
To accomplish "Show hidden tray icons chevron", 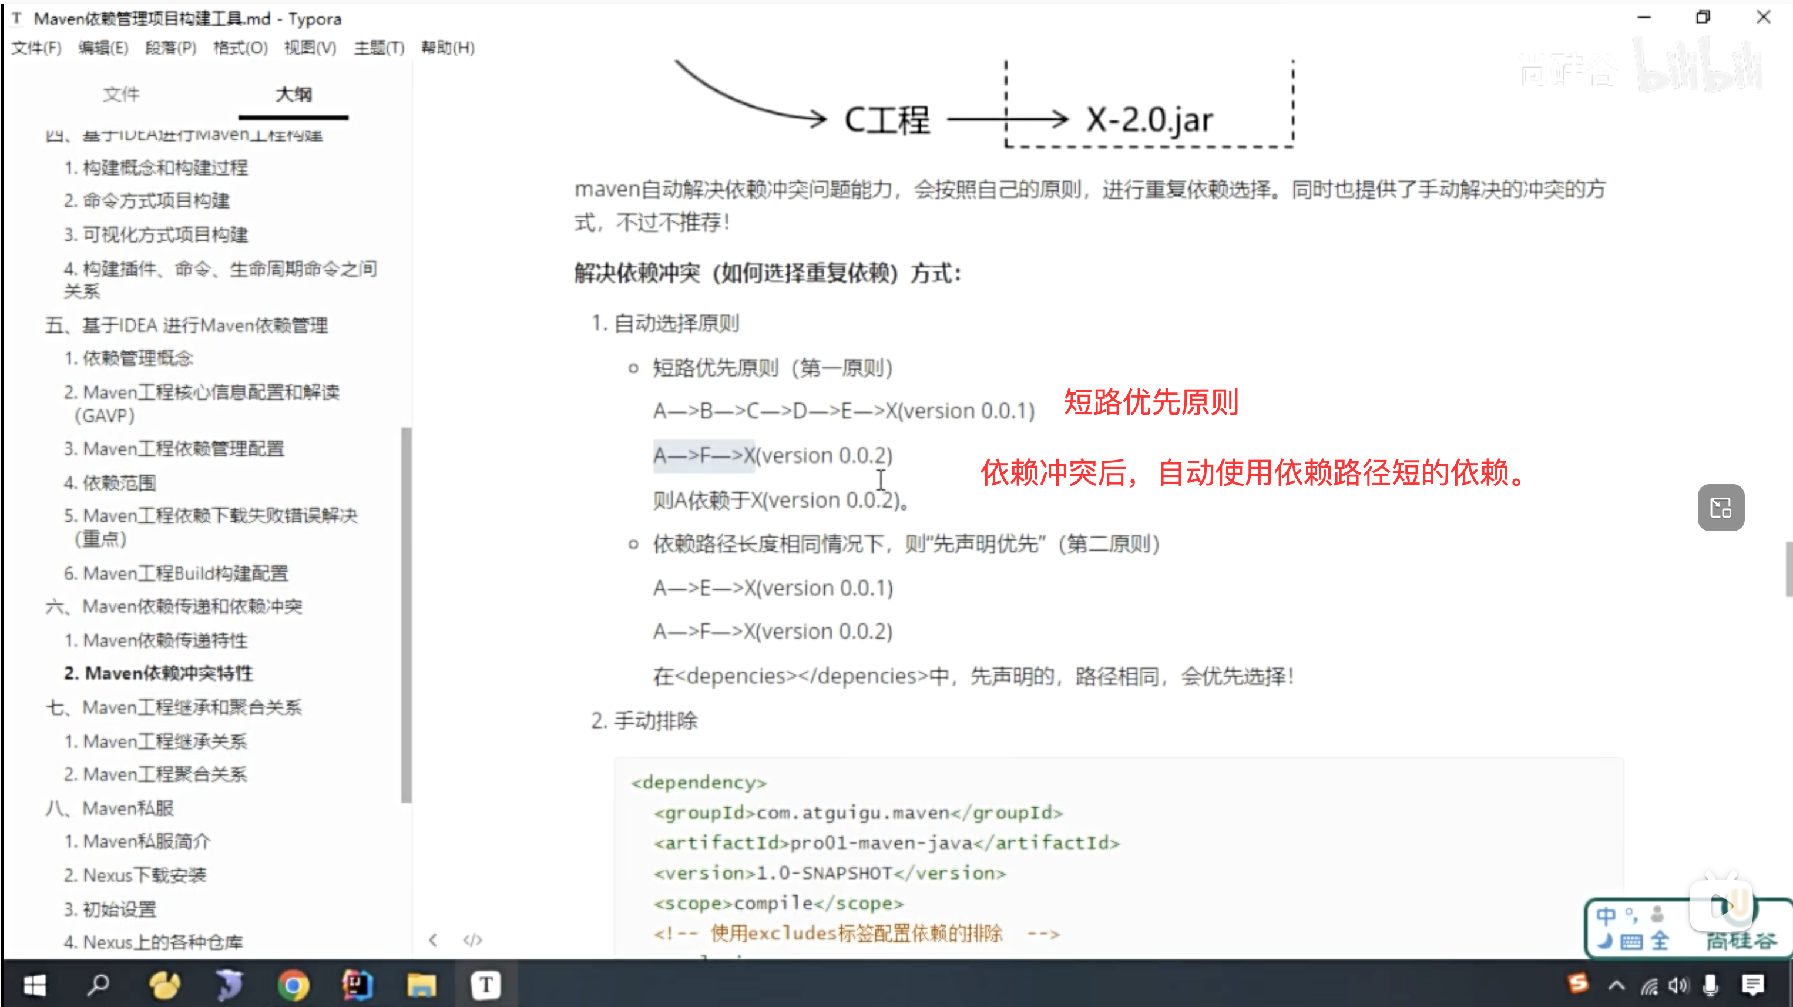I will pyautogui.click(x=1616, y=985).
